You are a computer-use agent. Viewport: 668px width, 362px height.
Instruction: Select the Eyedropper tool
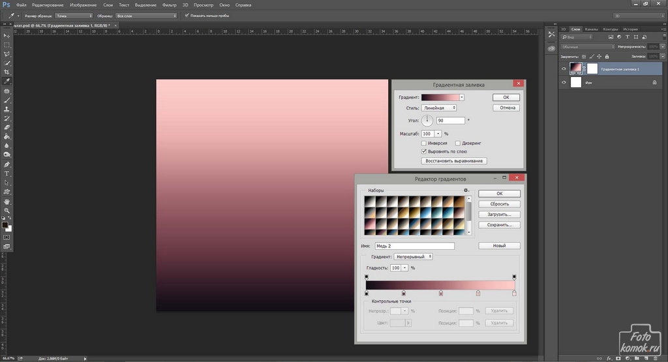pyautogui.click(x=7, y=81)
